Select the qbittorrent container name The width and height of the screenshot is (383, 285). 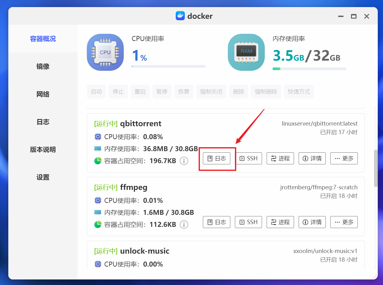point(141,124)
